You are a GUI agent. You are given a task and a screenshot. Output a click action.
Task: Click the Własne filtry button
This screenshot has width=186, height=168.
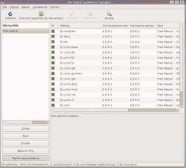point(26,151)
